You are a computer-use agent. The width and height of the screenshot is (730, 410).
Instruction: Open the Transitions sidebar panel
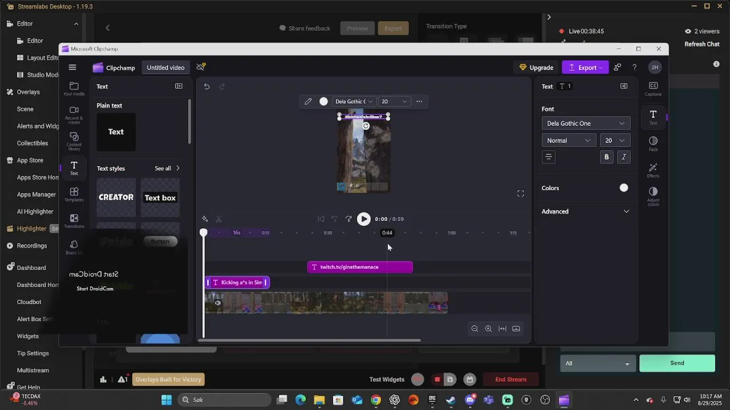(x=74, y=221)
